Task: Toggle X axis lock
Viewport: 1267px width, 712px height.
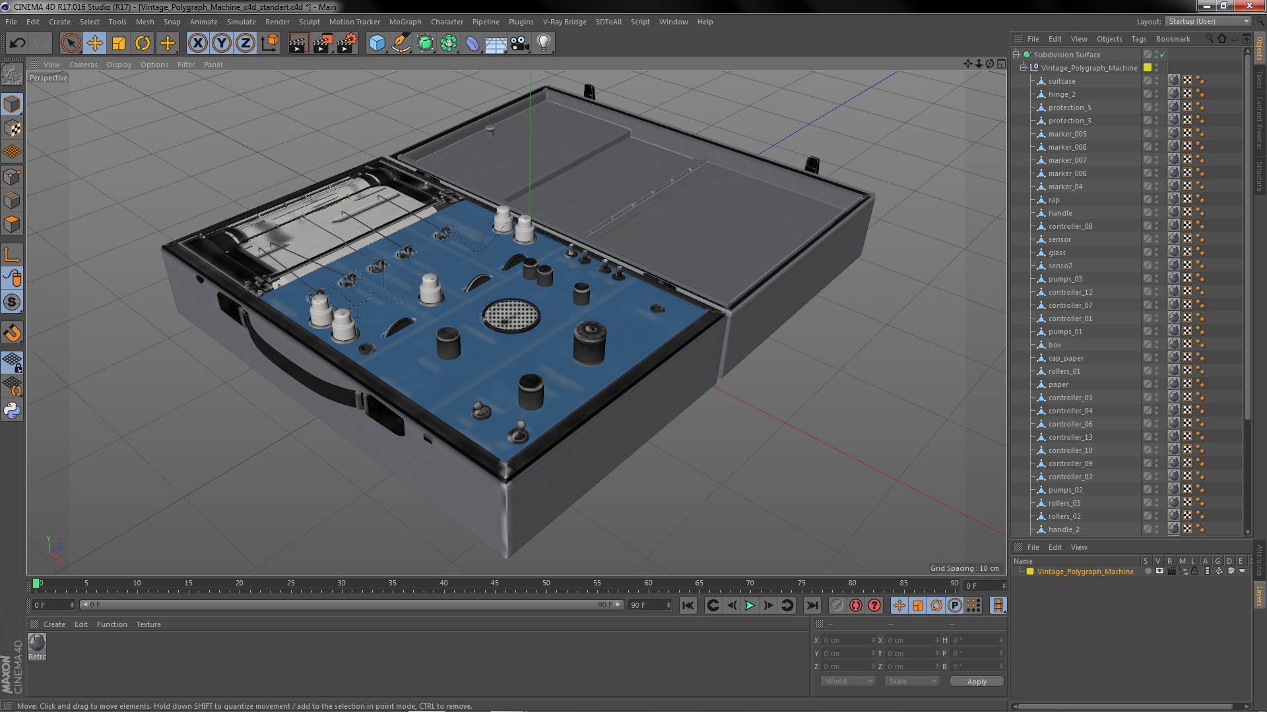Action: click(x=197, y=44)
